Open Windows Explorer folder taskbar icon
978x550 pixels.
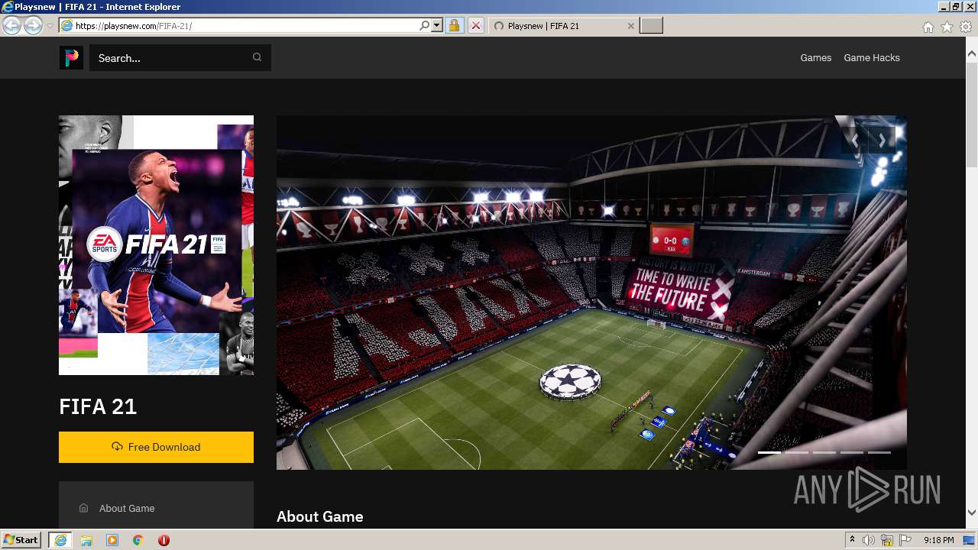coord(86,540)
